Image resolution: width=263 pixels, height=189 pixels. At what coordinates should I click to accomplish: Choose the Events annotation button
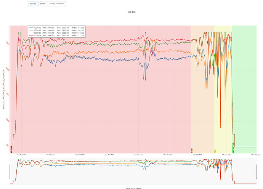coord(43,4)
